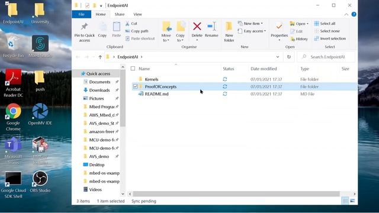The height and width of the screenshot is (213, 379).
Task: Sort files by the Type column
Action: coord(304,69)
